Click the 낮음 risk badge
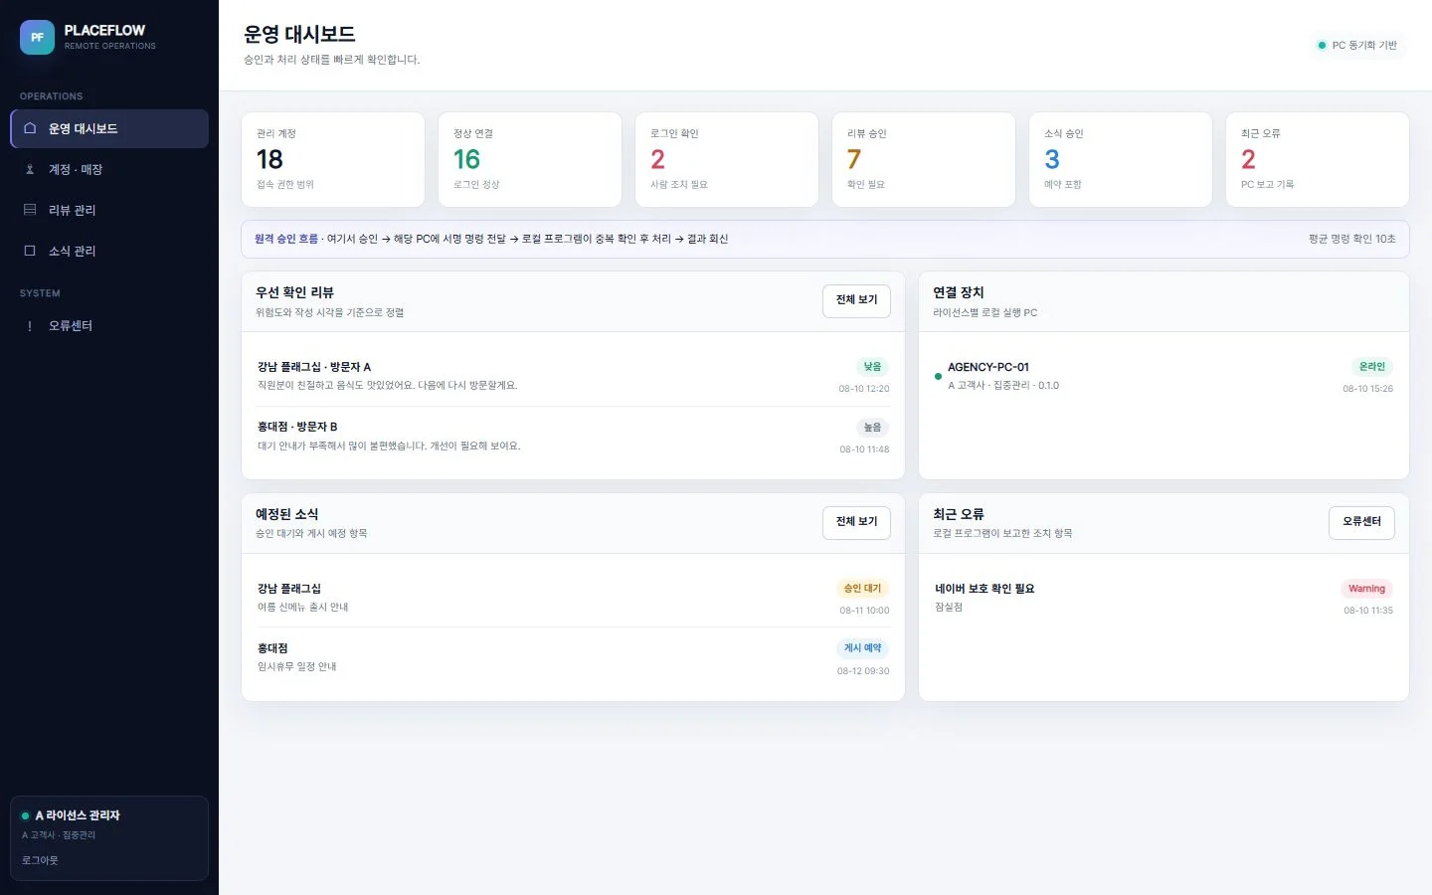 [872, 367]
